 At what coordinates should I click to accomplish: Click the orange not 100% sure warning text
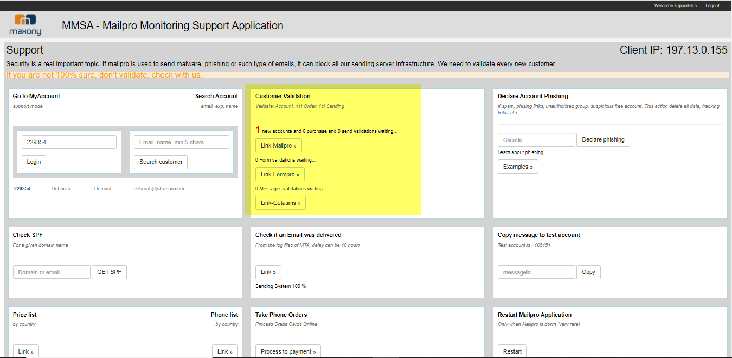click(104, 75)
